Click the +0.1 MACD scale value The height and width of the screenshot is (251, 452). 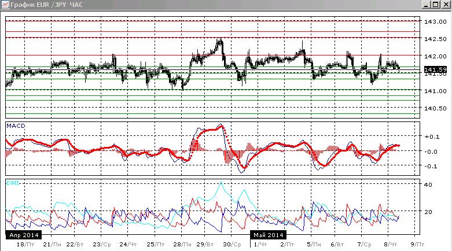(432, 137)
